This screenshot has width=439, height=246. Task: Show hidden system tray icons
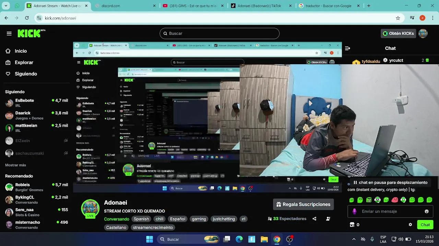[x=354, y=239]
